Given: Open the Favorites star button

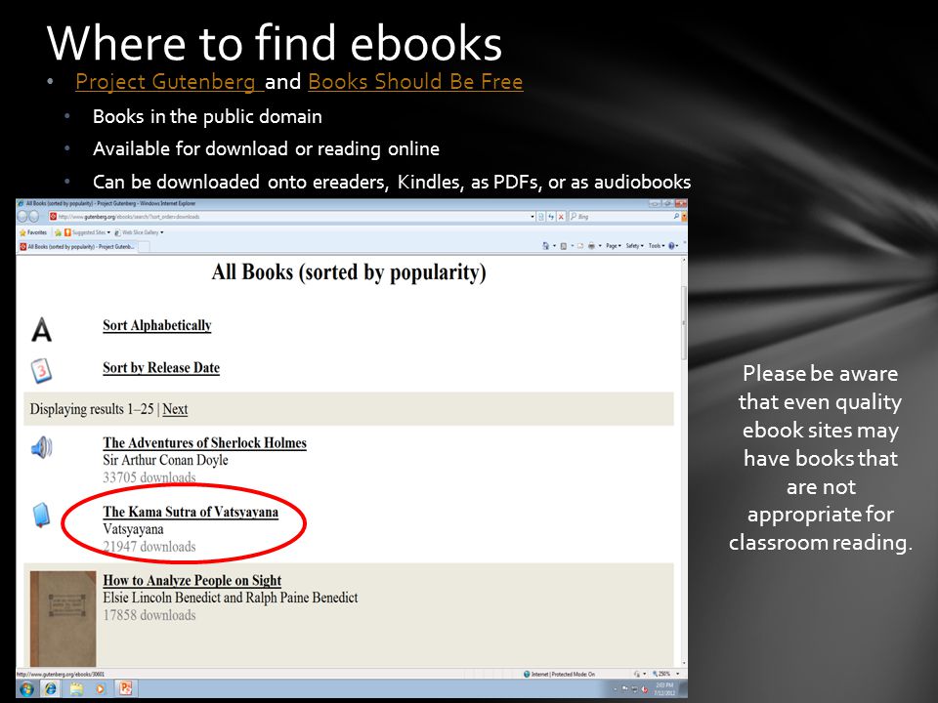Looking at the screenshot, I should [33, 232].
